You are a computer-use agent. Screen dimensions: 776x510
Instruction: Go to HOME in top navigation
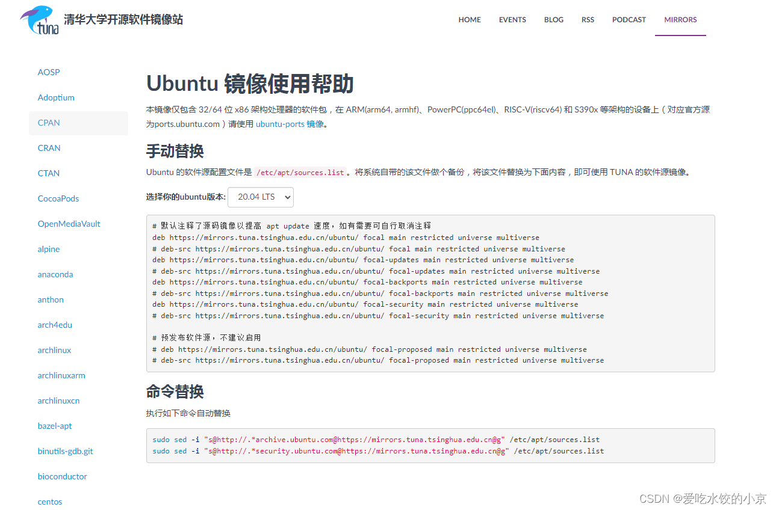tap(470, 20)
